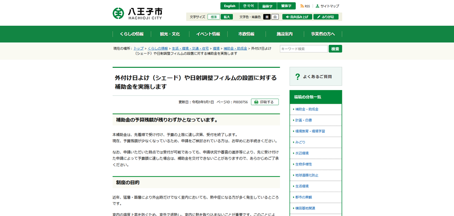Set text size to 標準
454x216 pixels.
click(x=214, y=17)
